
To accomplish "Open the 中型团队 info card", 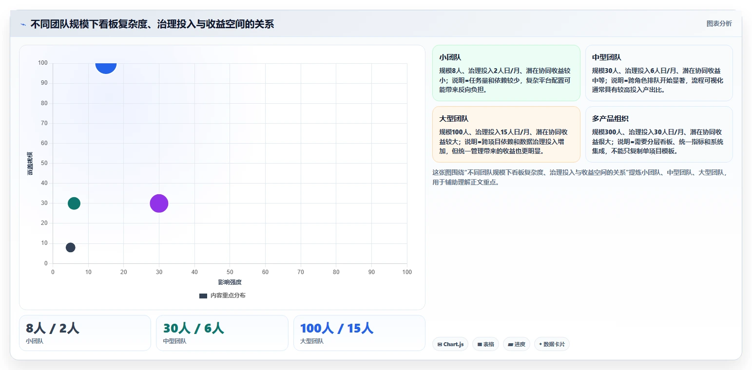I will (x=659, y=73).
